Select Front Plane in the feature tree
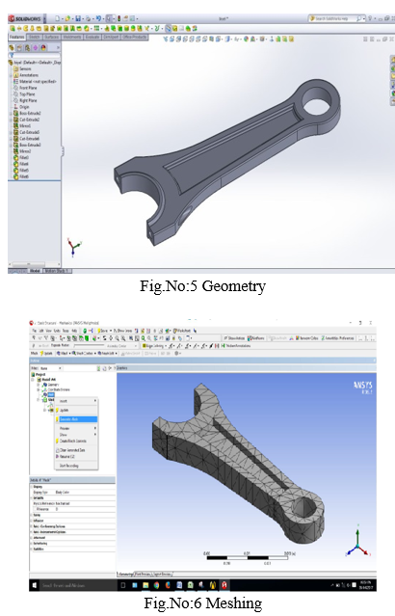The image size is (395, 616). tap(28, 88)
